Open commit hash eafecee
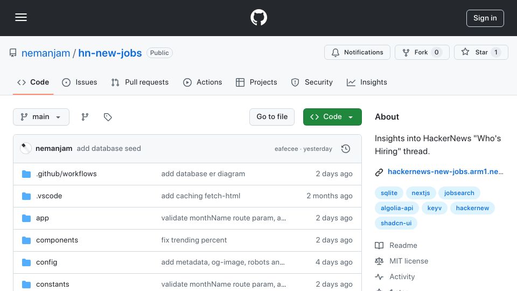 (x=286, y=149)
